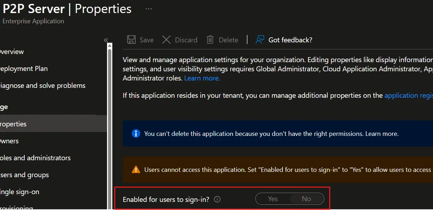Toggle the Enabled for users to sign-in switch
Screen dimensions: 433x210
click(x=290, y=199)
